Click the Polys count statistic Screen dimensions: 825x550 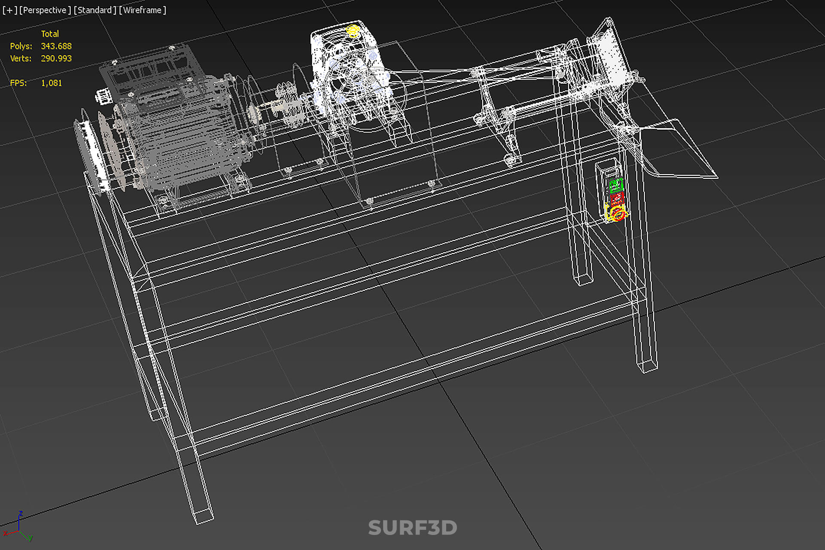(x=56, y=46)
